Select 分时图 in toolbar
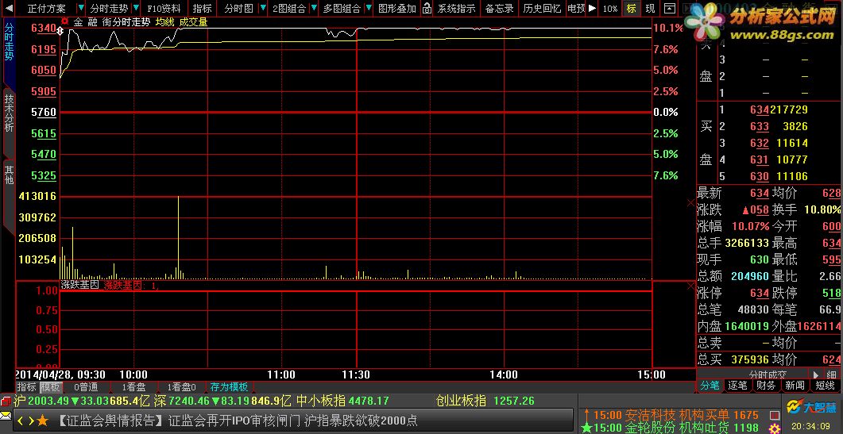This screenshot has width=843, height=434. 238,8
